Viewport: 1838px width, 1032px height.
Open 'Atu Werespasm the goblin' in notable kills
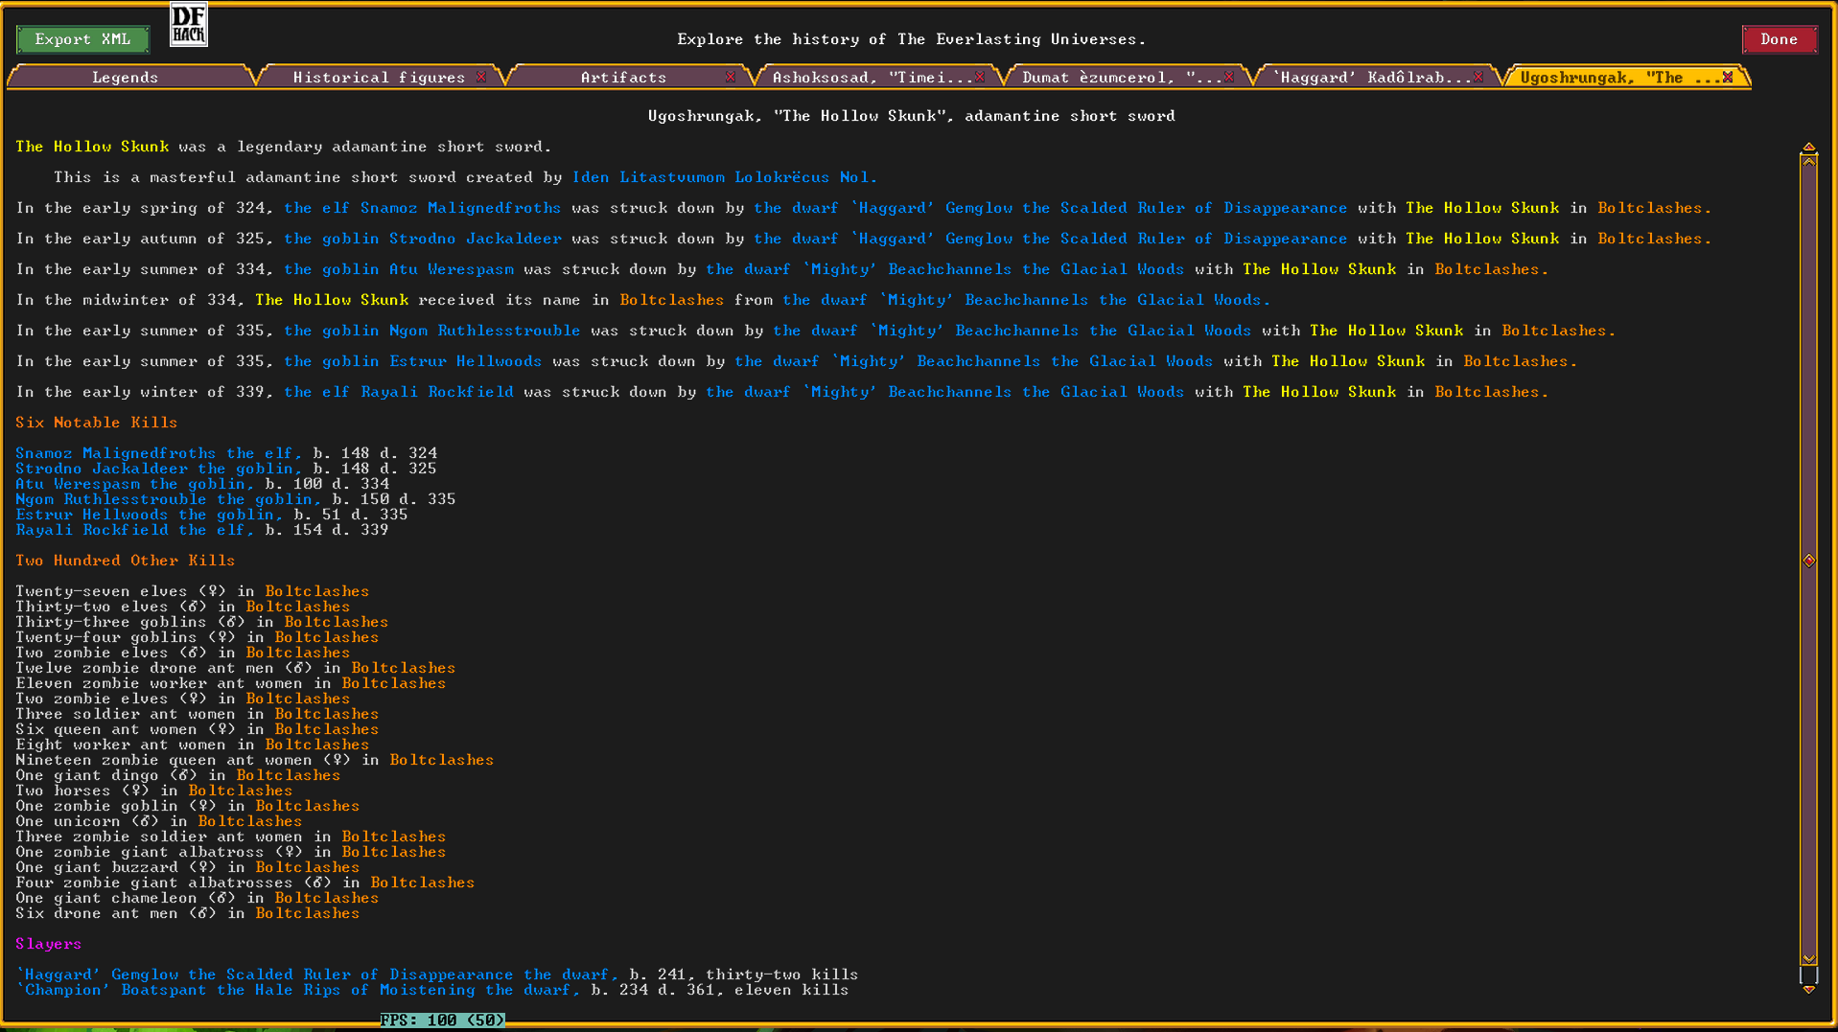coord(135,484)
